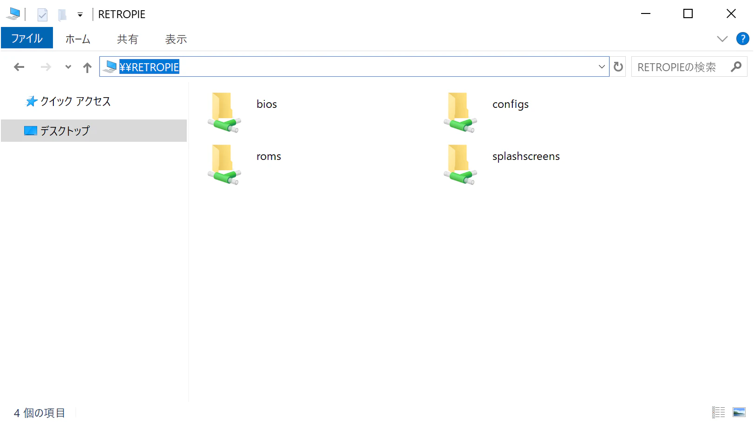Open the 共有 ribbon tab
Viewport: 754px width, 424px height.
point(128,39)
